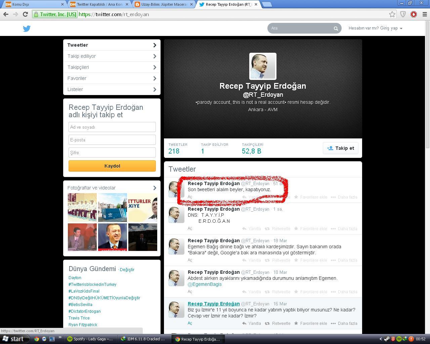Retweet the İzmir yatırım tweet
430x344 pixels.
coord(278,324)
